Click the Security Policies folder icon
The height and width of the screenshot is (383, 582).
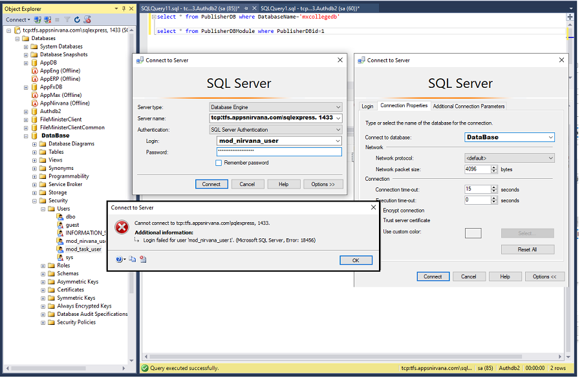[52, 322]
